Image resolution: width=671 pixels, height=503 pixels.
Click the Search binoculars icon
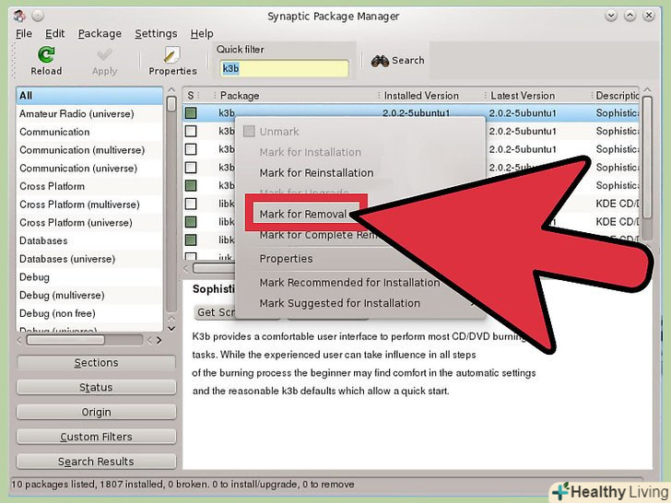[x=380, y=61]
